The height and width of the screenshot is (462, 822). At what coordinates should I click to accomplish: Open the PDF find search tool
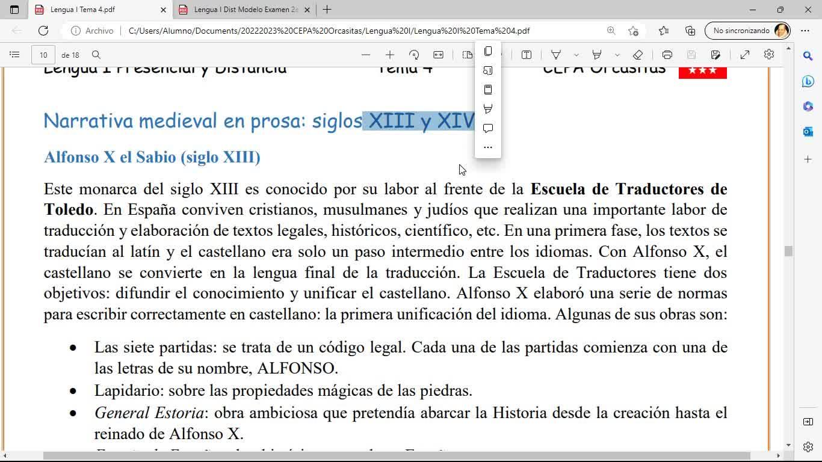tap(96, 55)
